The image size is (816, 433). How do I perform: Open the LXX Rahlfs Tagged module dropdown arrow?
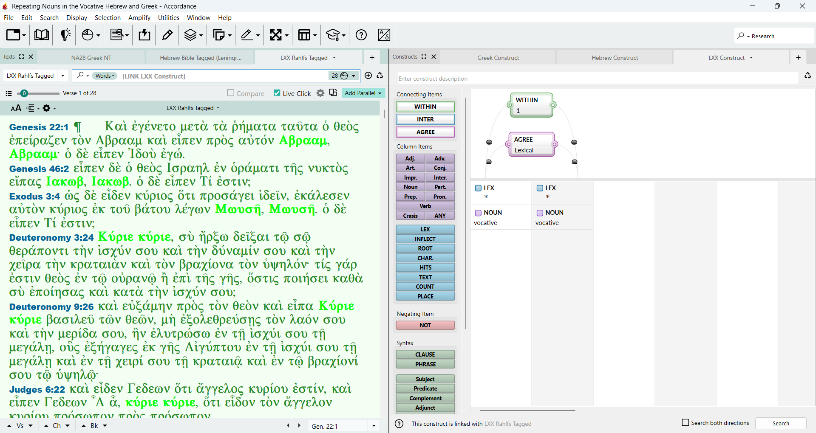(63, 76)
